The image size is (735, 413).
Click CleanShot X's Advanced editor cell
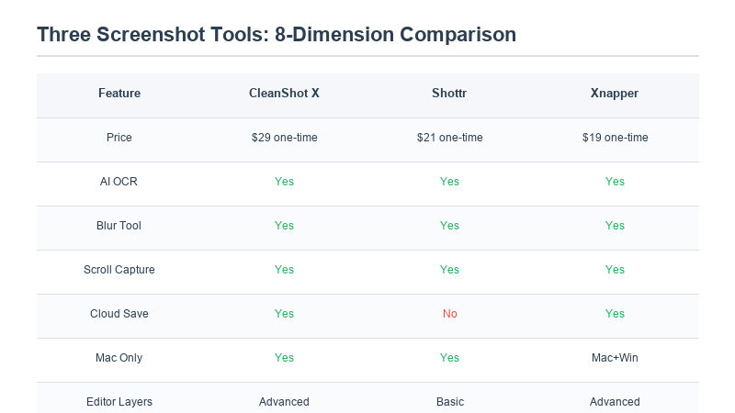[284, 401]
